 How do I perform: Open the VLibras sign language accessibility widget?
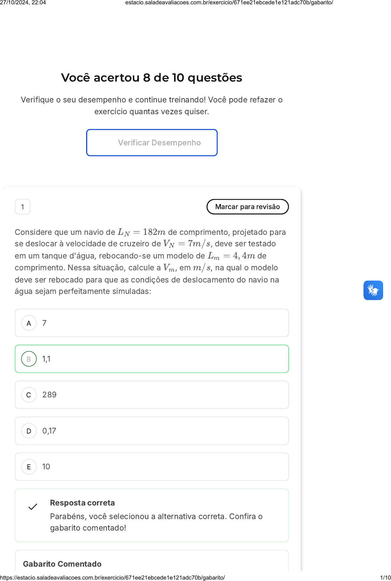point(373,290)
